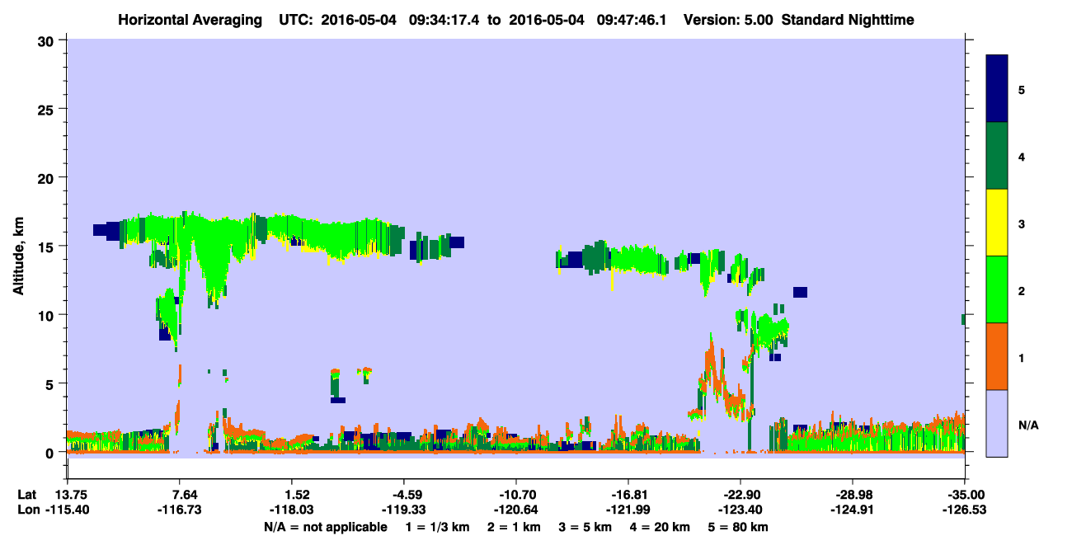
Task: Click the dark green level 4 color swatch
Action: pos(997,155)
